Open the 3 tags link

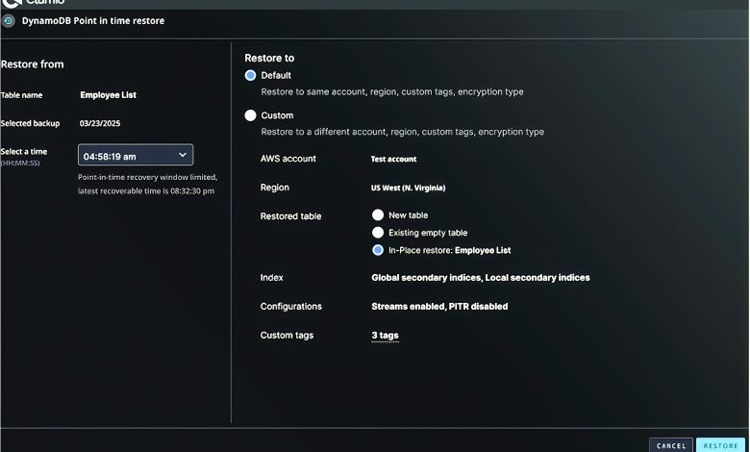tap(385, 336)
